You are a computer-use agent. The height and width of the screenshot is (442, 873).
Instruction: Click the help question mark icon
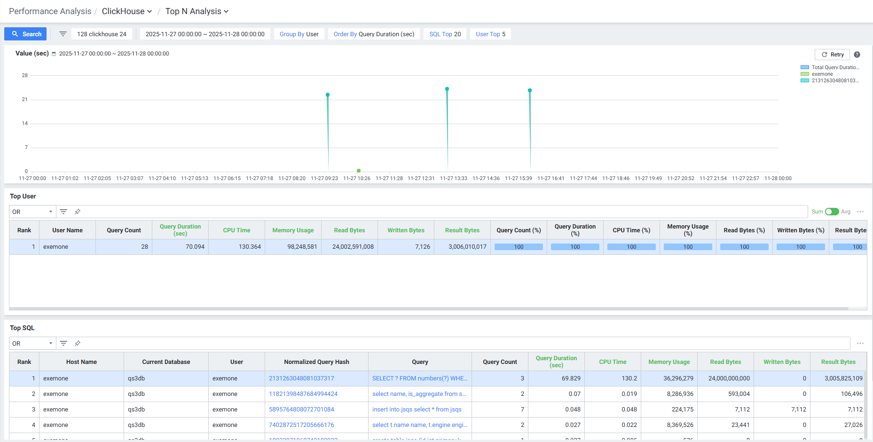[857, 55]
